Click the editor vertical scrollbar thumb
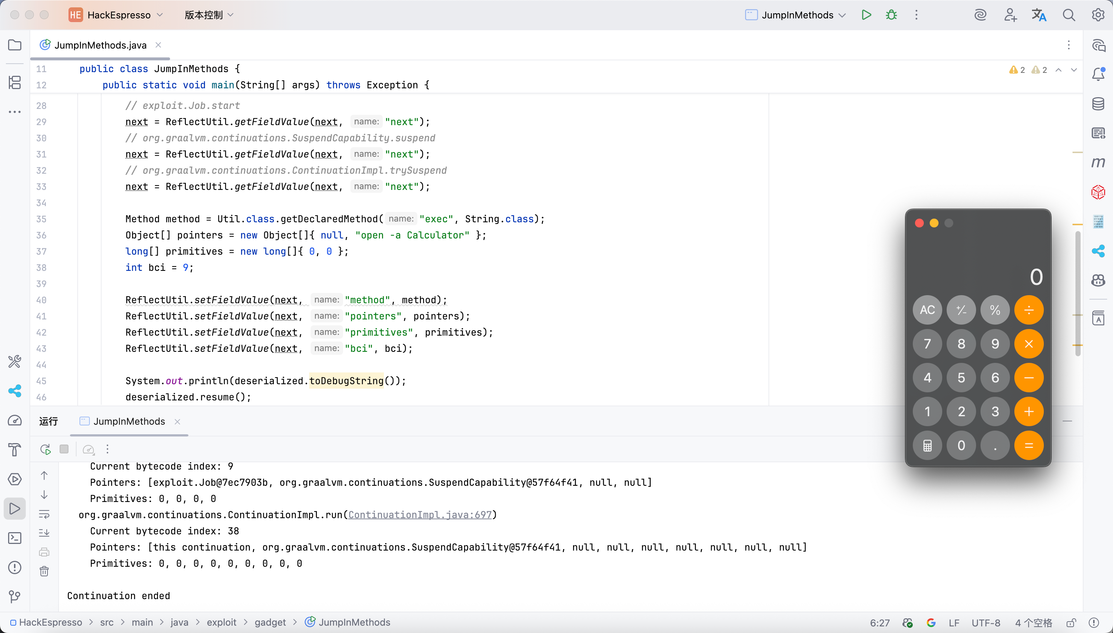Image resolution: width=1113 pixels, height=633 pixels. click(1078, 293)
